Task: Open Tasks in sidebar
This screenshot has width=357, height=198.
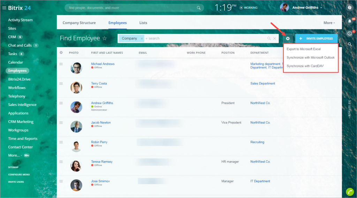Action: 13,54
